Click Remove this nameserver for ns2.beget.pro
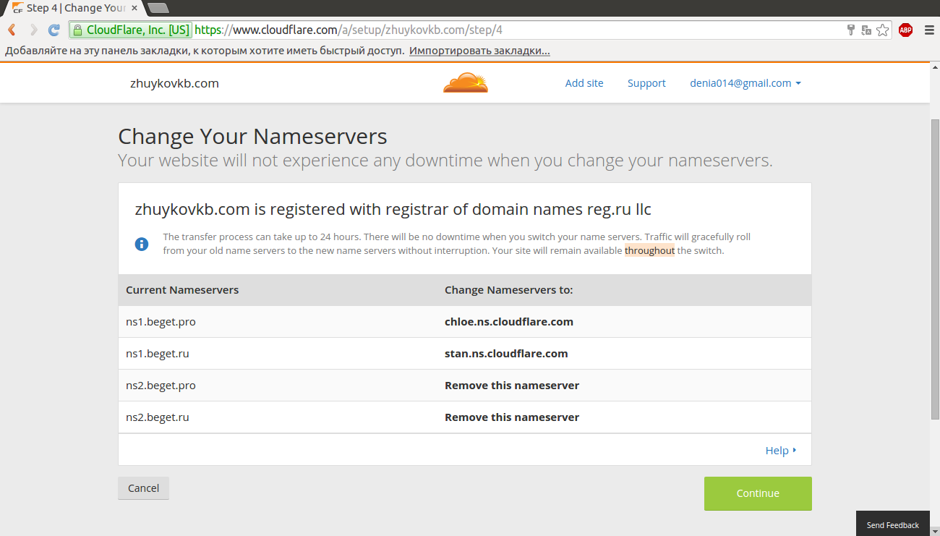The image size is (940, 536). 512,386
